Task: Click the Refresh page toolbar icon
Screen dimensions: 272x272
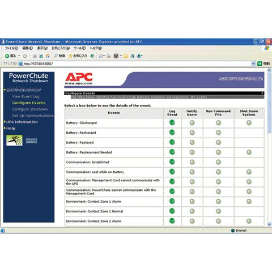Action: point(41,56)
